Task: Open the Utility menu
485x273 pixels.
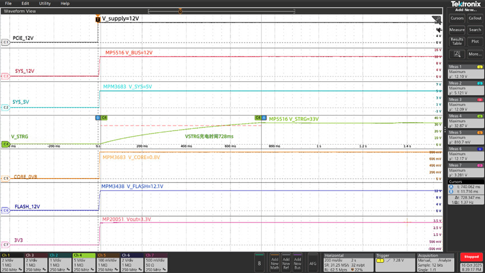Action: [x=45, y=3]
